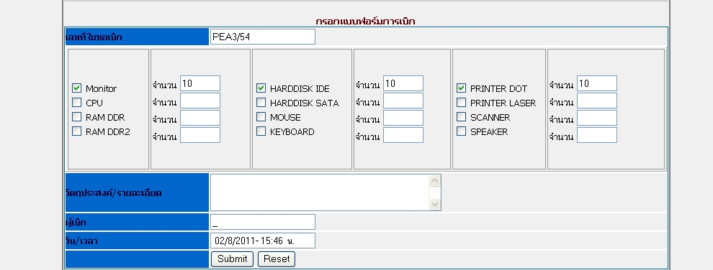Enable the RAM DDR checkbox
Screen dimensions: 713x270
[x=77, y=117]
